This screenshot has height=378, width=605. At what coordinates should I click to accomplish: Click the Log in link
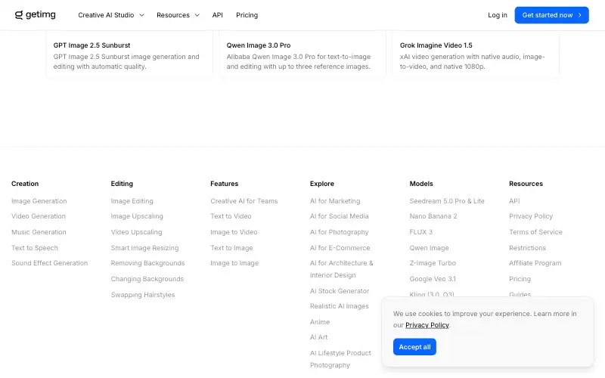coord(498,15)
